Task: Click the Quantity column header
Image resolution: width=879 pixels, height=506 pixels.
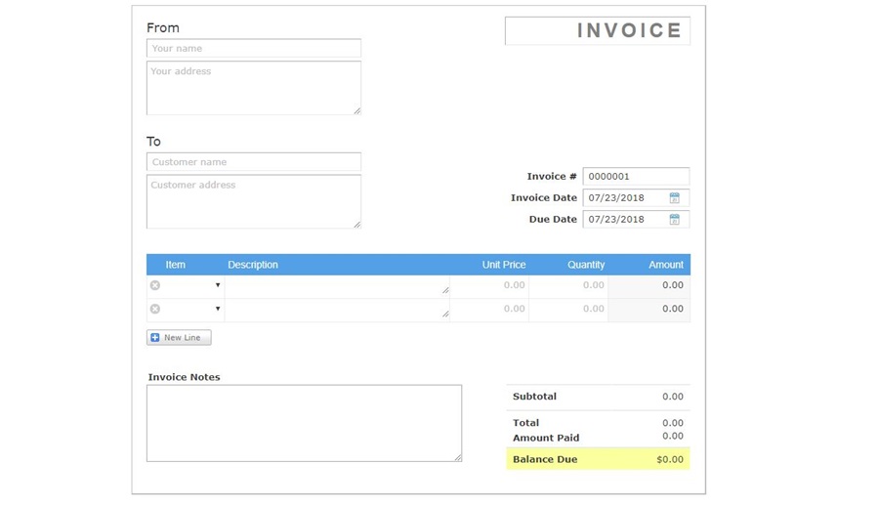Action: point(586,265)
